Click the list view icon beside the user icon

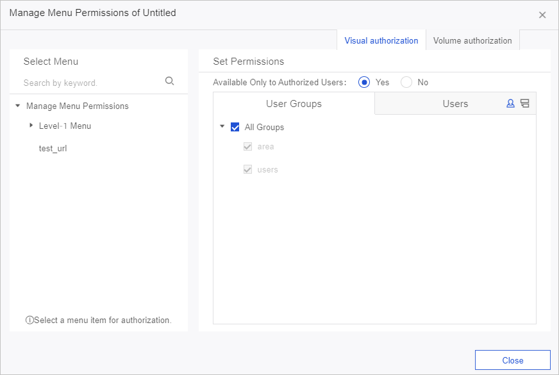523,103
